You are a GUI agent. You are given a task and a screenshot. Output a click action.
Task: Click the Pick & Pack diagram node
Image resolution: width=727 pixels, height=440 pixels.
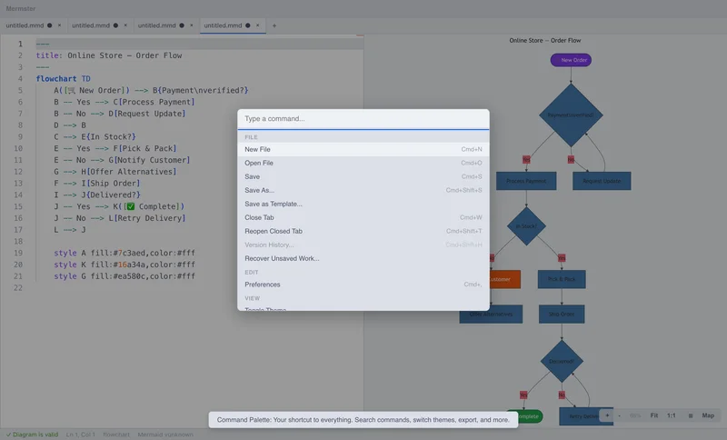pyautogui.click(x=562, y=279)
